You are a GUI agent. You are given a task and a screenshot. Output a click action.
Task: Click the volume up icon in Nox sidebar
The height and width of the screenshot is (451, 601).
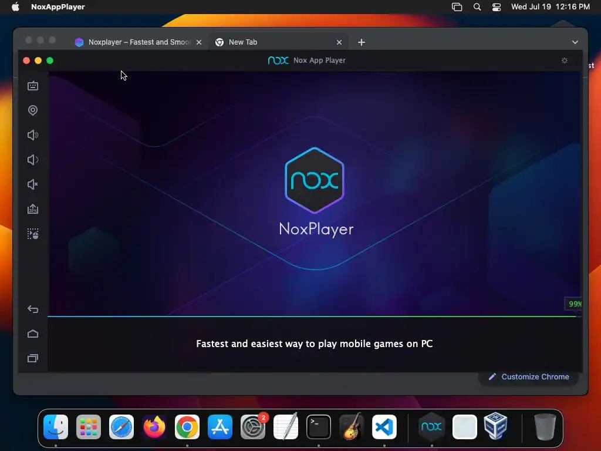[x=33, y=135]
